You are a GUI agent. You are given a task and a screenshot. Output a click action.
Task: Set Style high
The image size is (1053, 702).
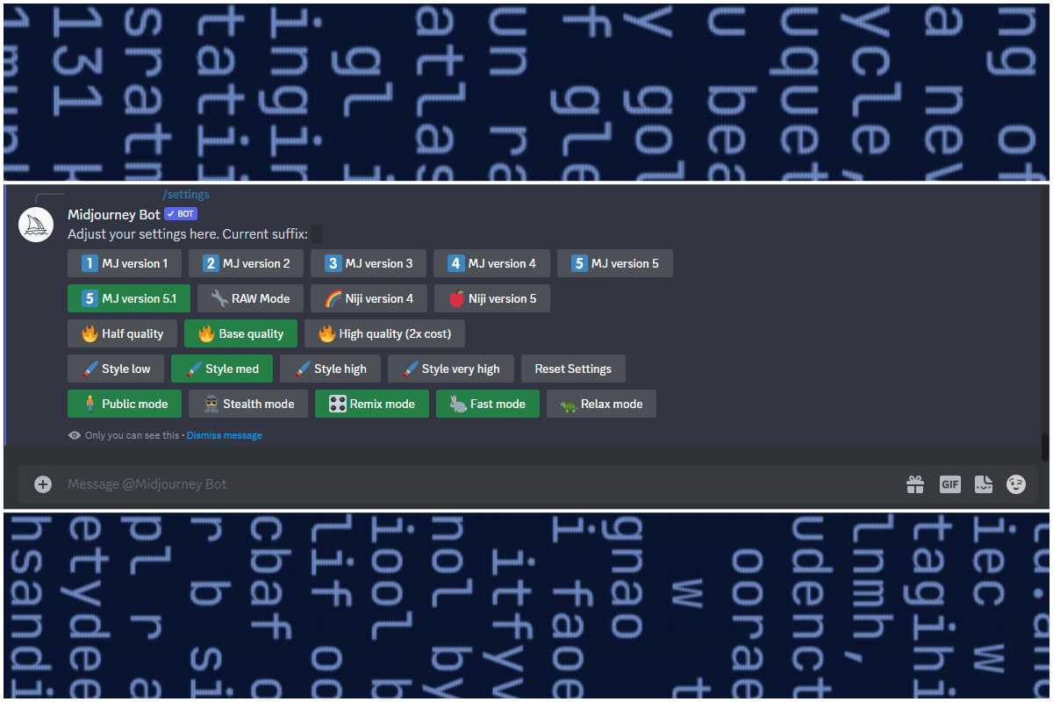click(x=331, y=369)
